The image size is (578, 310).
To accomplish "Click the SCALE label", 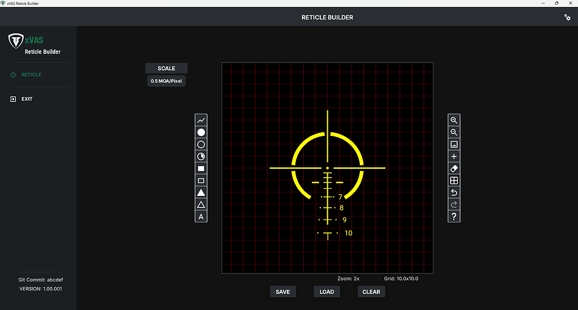I will tap(166, 68).
